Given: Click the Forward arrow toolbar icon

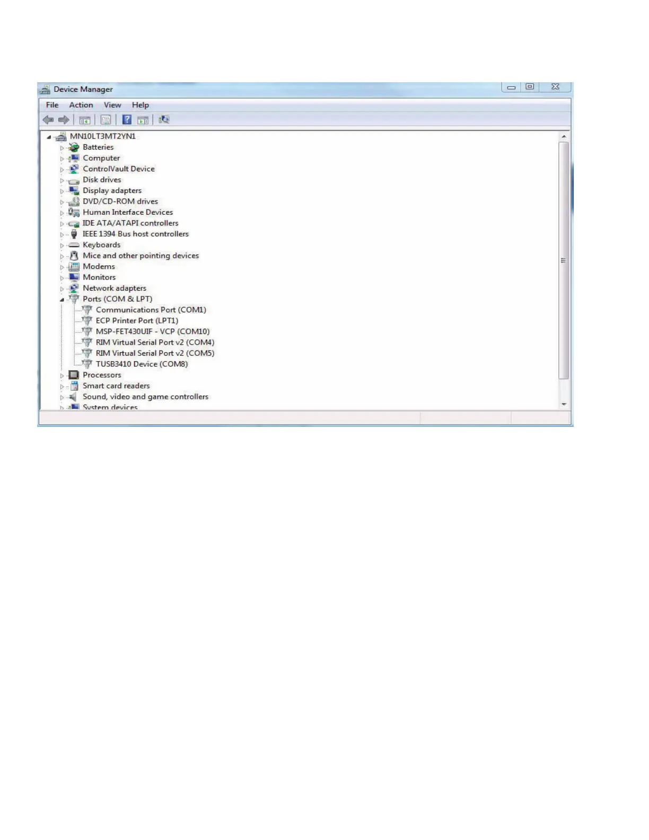Looking at the screenshot, I should 64,120.
